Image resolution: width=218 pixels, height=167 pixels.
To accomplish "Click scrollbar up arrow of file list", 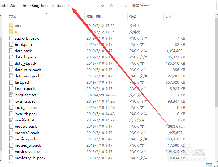I will pyautogui.click(x=217, y=15).
